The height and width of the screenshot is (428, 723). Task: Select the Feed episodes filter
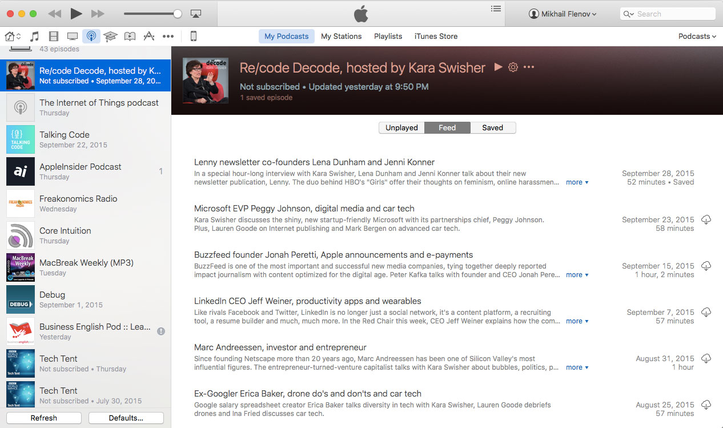point(447,127)
